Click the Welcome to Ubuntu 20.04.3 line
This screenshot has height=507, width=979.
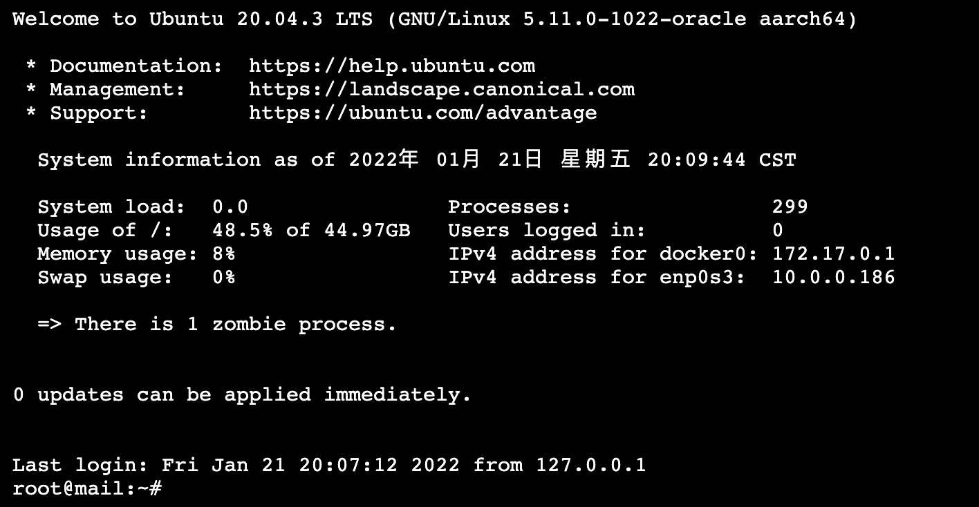[435, 19]
